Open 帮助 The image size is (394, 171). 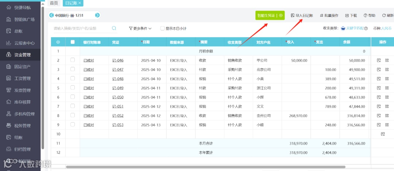pyautogui.click(x=369, y=15)
